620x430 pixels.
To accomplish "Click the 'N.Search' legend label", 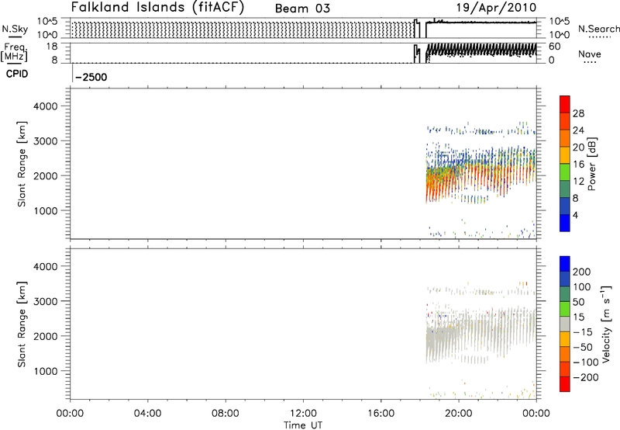I will pos(598,29).
